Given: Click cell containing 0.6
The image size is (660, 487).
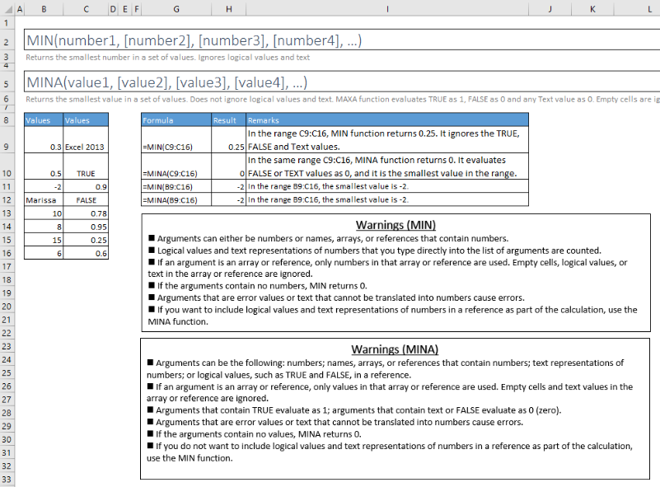Looking at the screenshot, I should [x=86, y=253].
